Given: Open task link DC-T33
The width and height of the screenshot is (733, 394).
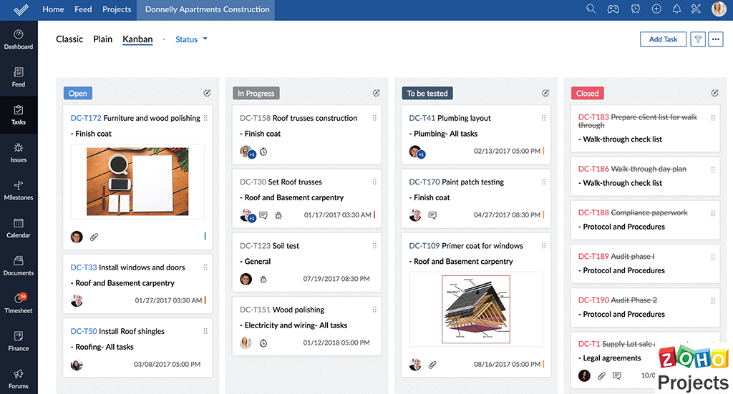Looking at the screenshot, I should (x=83, y=267).
